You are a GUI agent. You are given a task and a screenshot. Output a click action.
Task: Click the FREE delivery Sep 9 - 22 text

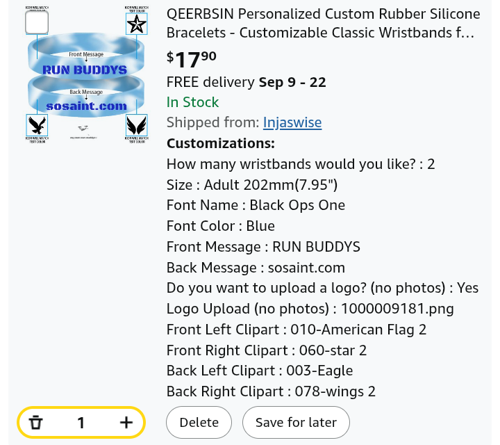tap(246, 82)
